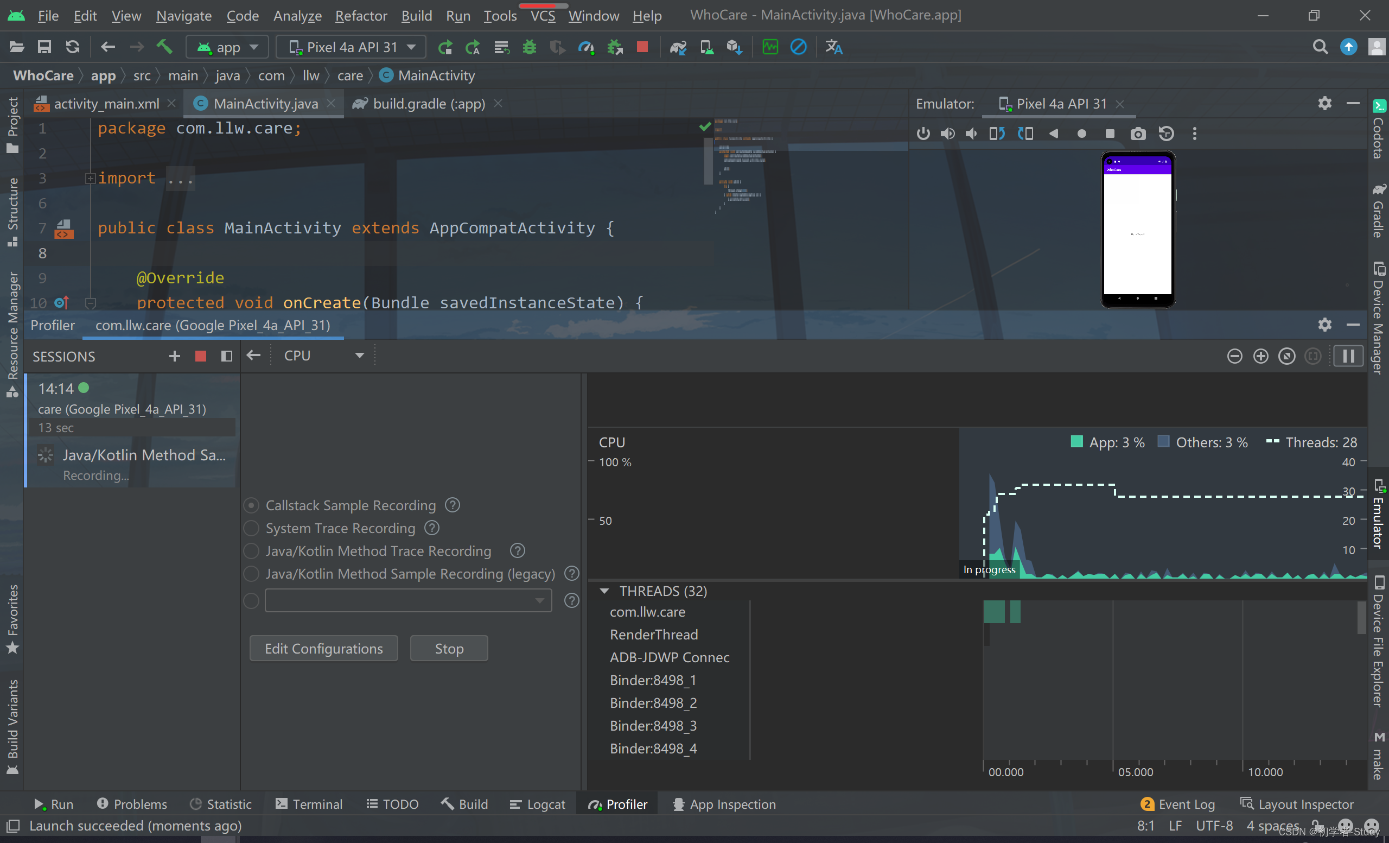The width and height of the screenshot is (1389, 843).
Task: Collapse the THREADS (32) section
Action: 604,591
